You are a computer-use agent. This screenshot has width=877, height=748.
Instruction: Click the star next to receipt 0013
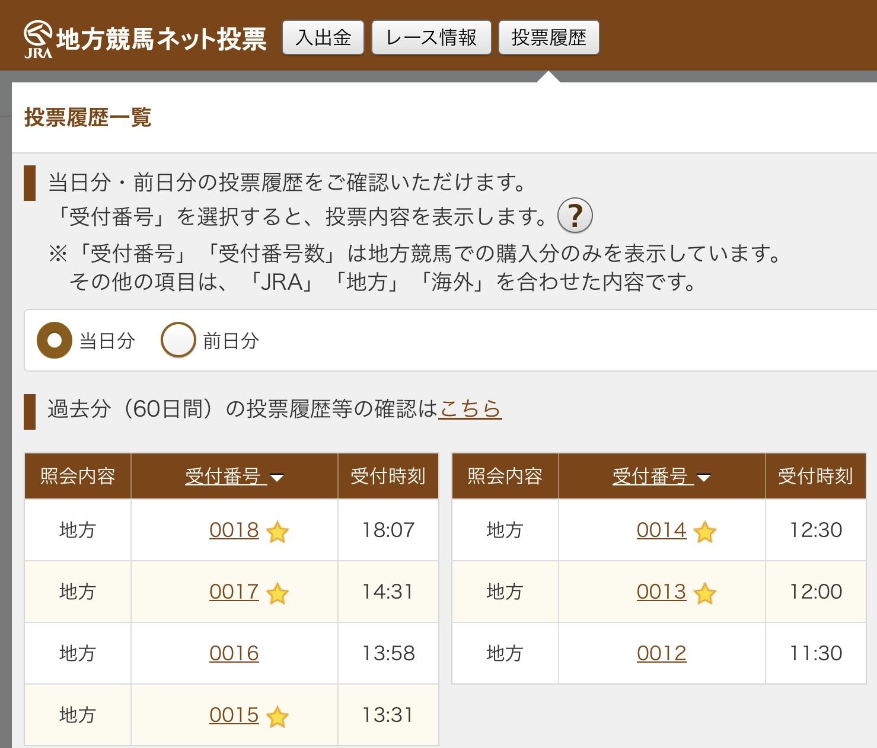click(704, 593)
